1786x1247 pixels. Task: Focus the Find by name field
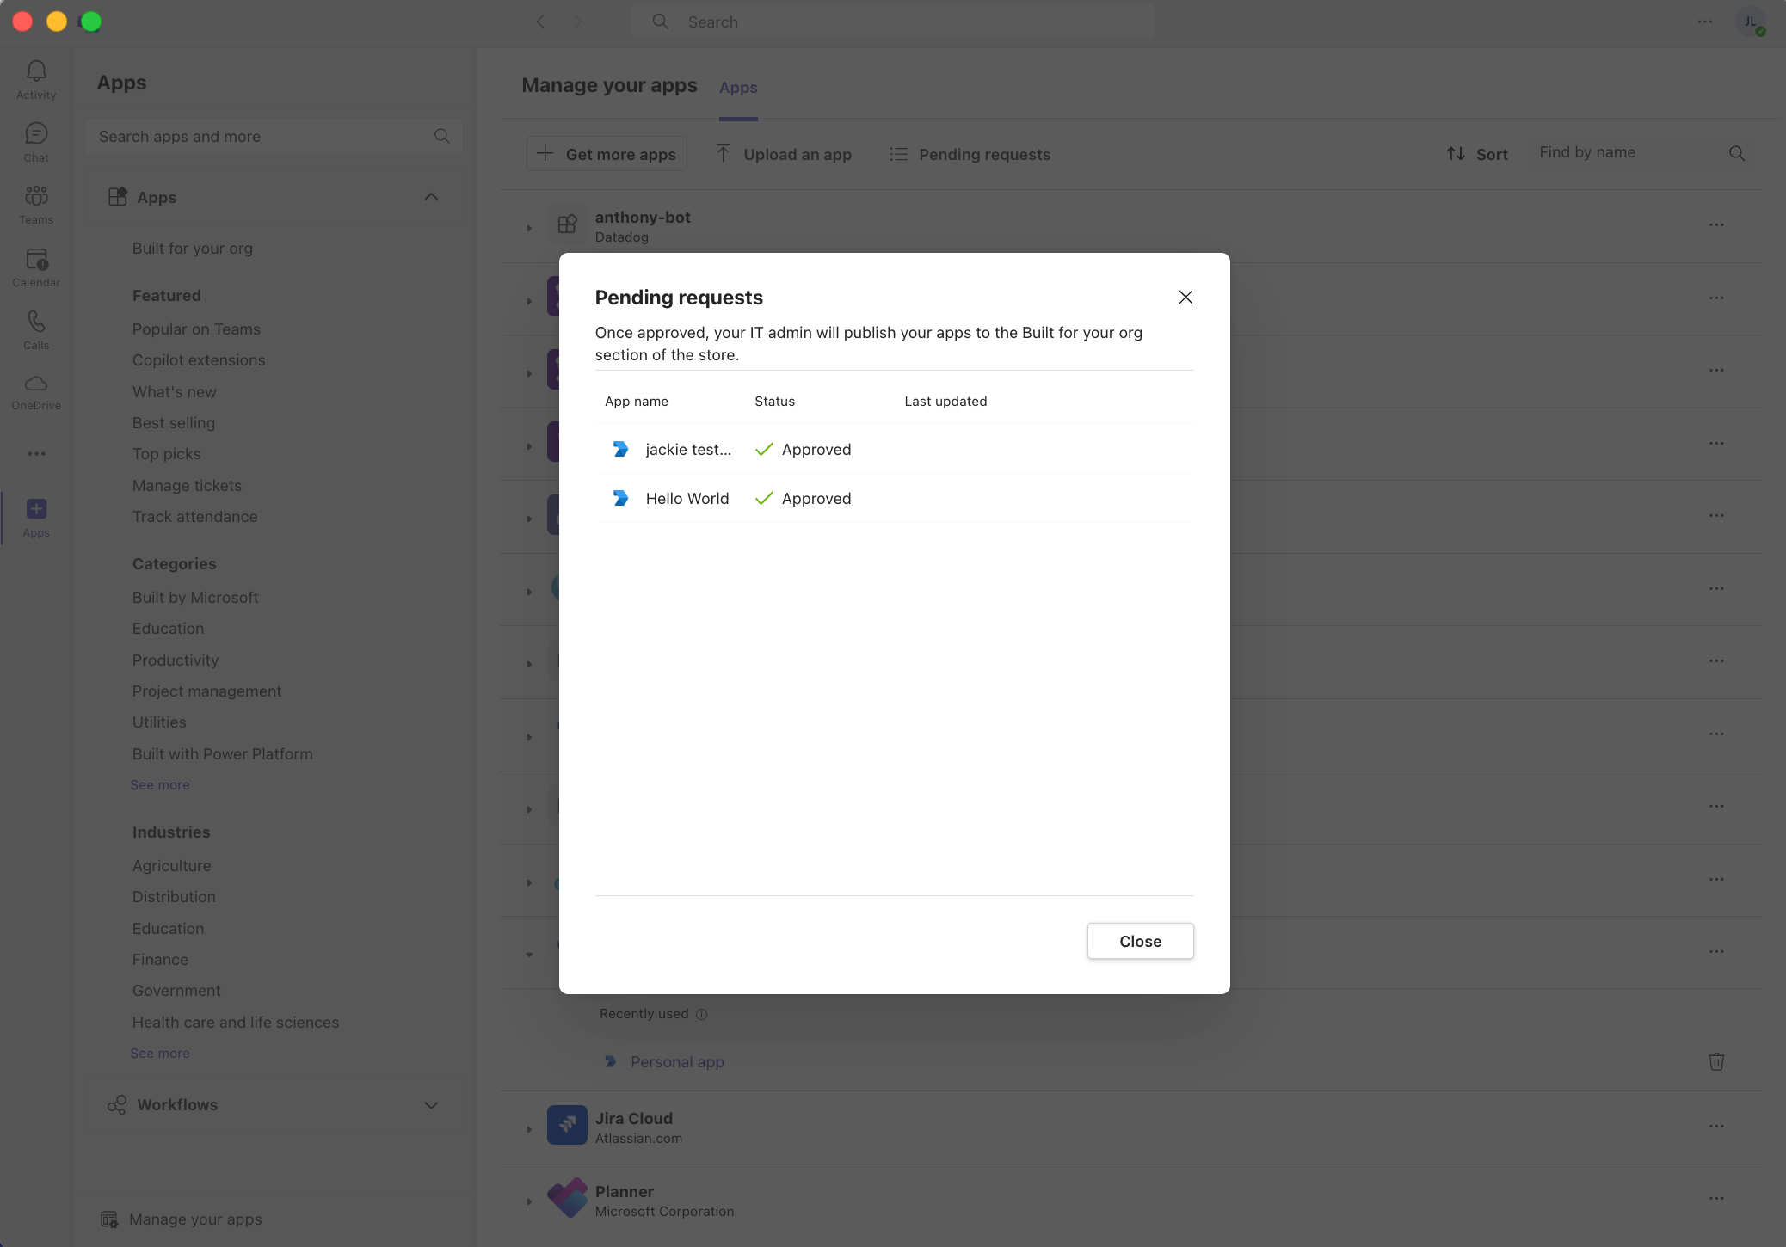pyautogui.click(x=1641, y=152)
